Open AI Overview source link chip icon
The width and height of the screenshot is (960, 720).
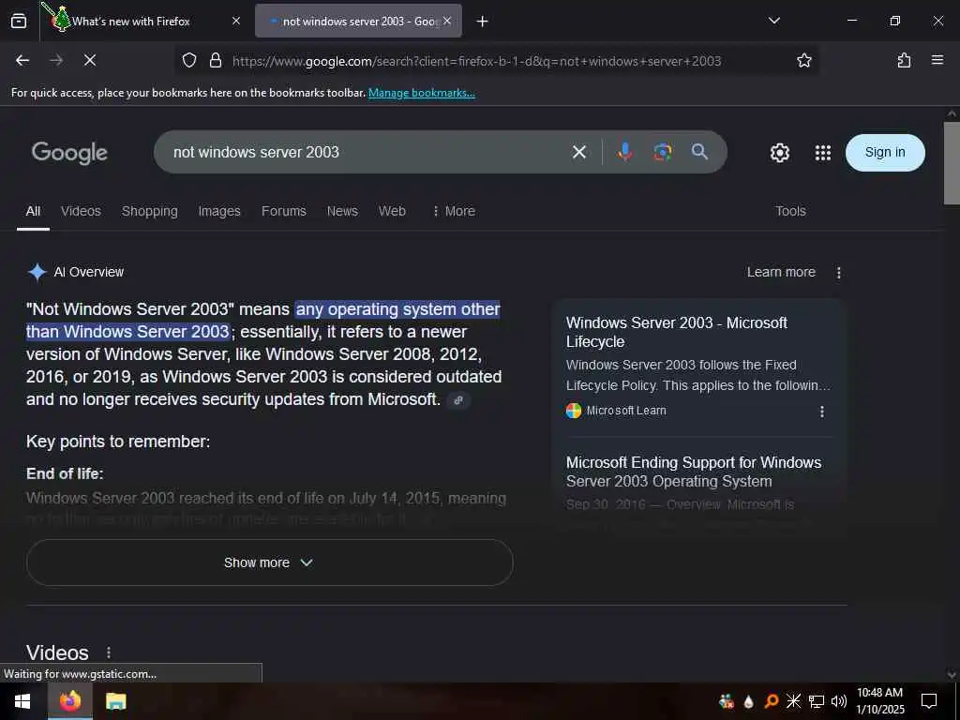pos(458,400)
